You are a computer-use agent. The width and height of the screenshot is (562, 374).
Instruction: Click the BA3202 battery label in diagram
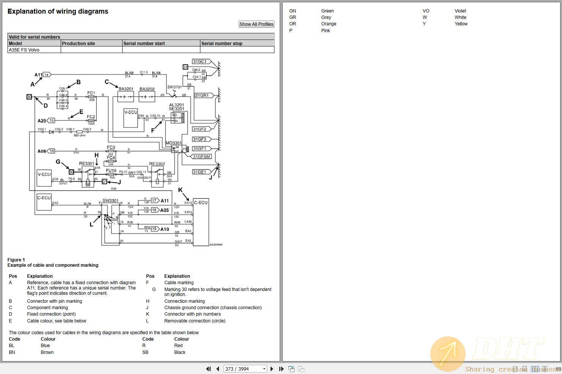pyautogui.click(x=147, y=89)
